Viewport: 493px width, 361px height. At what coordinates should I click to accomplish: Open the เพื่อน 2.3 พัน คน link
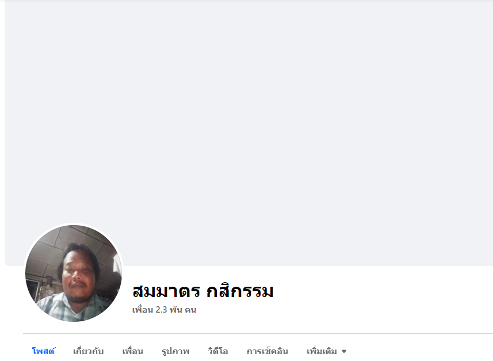click(164, 310)
